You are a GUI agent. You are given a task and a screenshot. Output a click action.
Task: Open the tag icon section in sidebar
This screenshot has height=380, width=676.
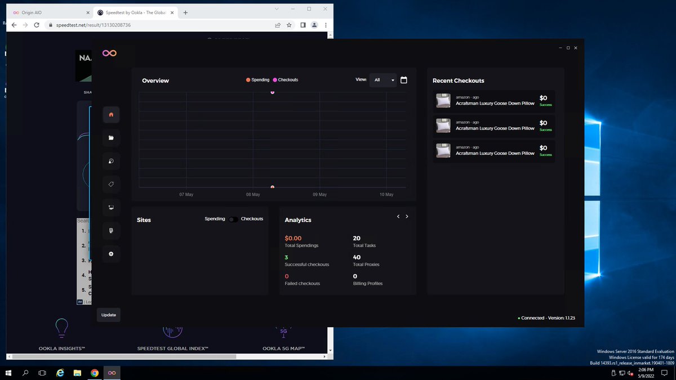(111, 184)
